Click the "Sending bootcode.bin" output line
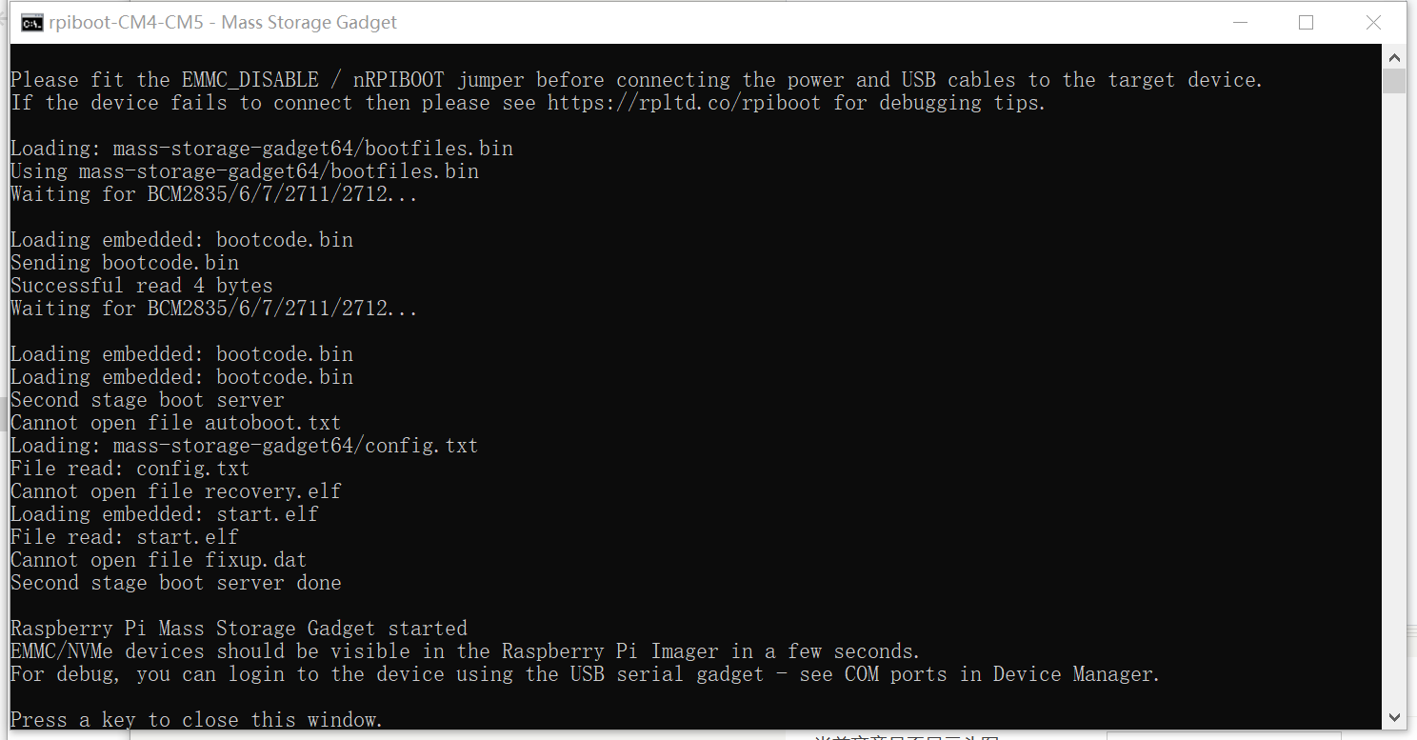The width and height of the screenshot is (1417, 740). click(x=125, y=263)
